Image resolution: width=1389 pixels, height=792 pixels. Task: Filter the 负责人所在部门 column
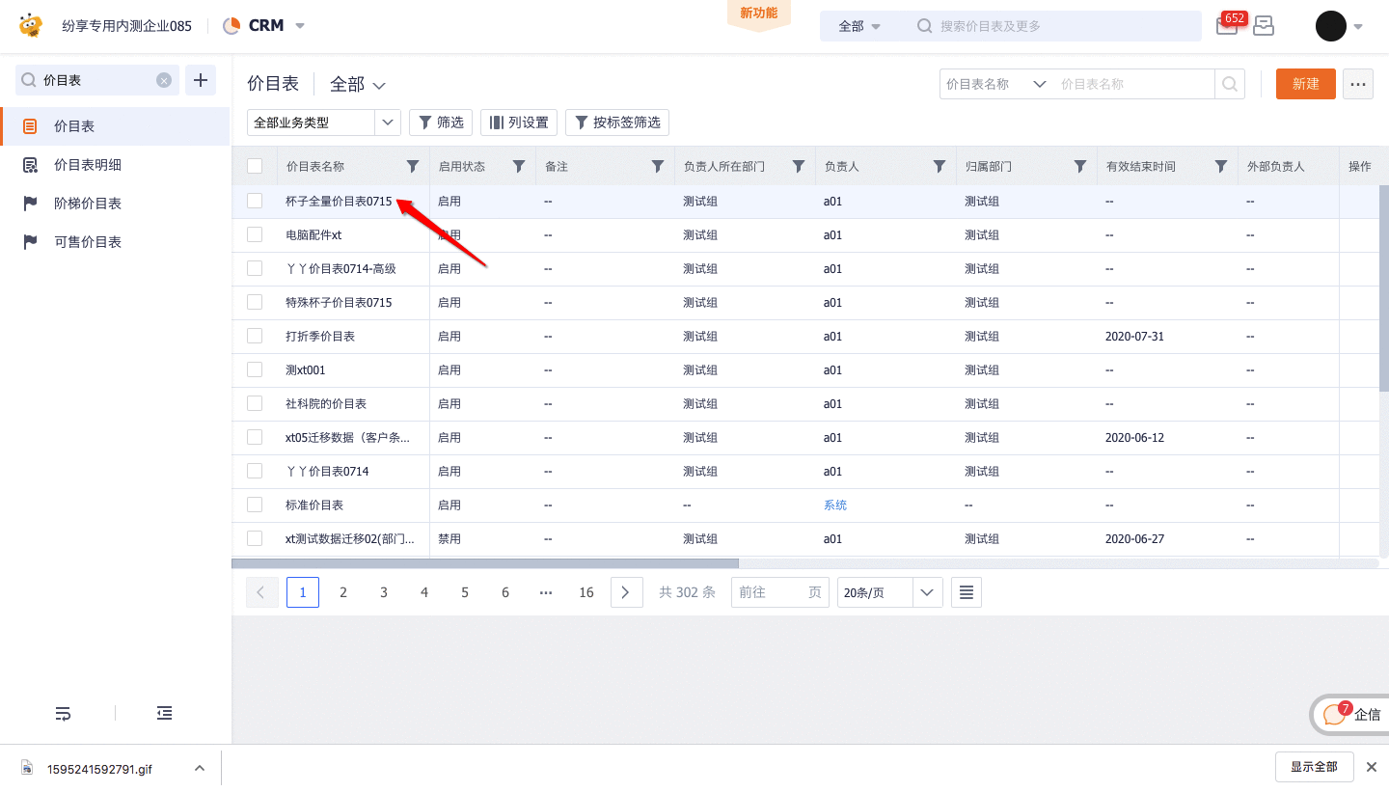tap(799, 167)
